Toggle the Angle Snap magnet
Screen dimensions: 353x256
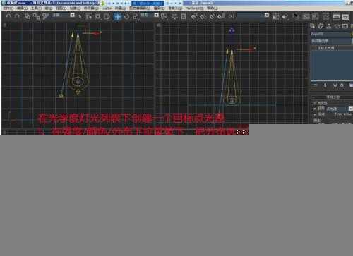(x=203, y=16)
